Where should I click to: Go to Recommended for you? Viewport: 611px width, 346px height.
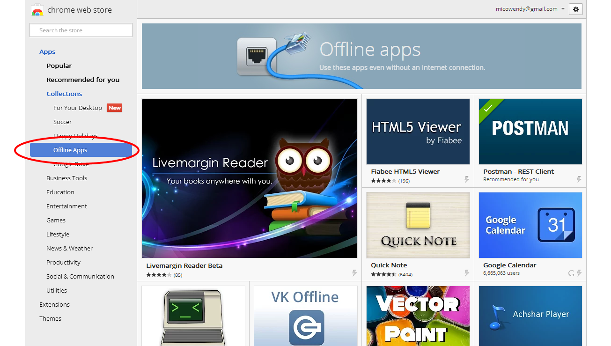83,80
